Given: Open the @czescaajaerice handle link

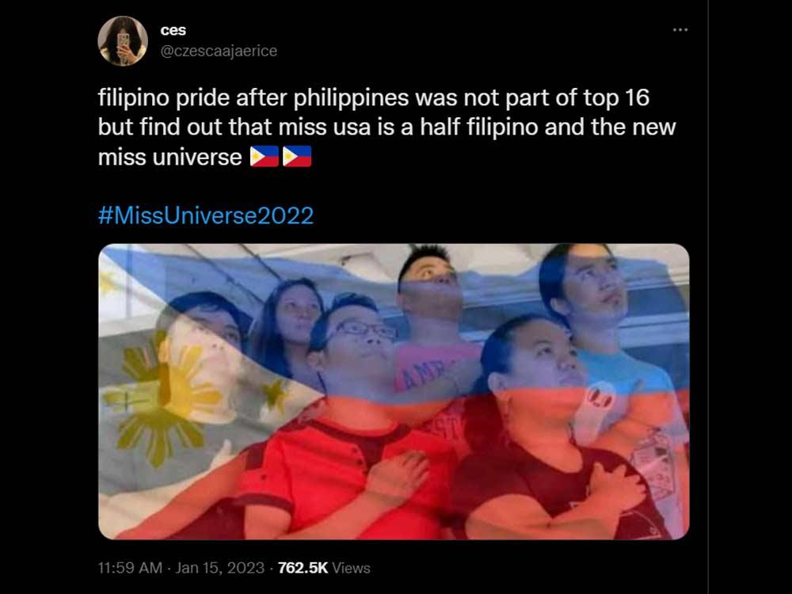Looking at the screenshot, I should tap(219, 51).
